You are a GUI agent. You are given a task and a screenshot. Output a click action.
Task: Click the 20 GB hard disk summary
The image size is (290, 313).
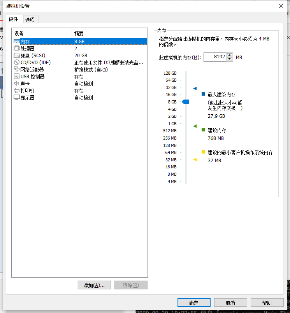point(81,55)
